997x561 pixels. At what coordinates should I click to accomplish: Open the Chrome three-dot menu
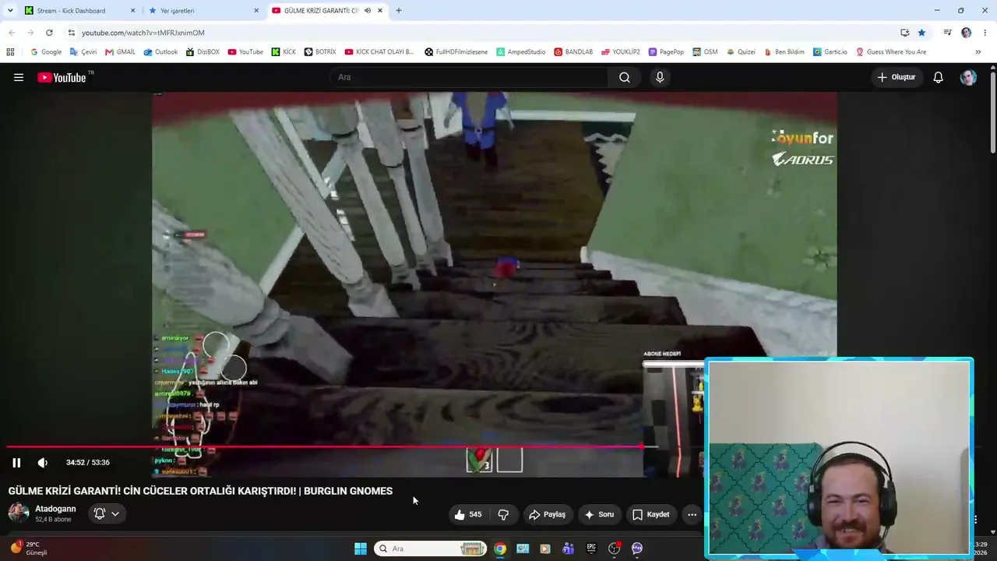985,33
